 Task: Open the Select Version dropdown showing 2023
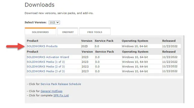tap(54, 22)
